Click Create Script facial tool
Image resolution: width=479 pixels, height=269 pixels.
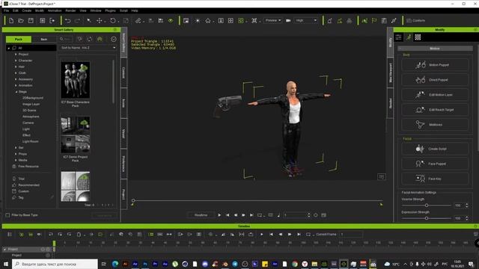click(435, 149)
